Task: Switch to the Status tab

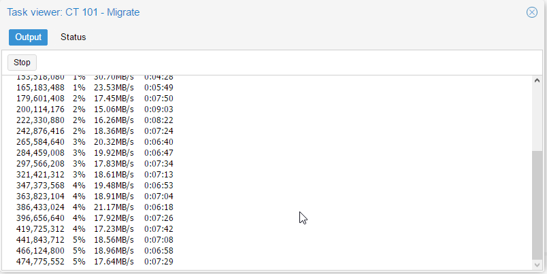Action: coord(73,37)
